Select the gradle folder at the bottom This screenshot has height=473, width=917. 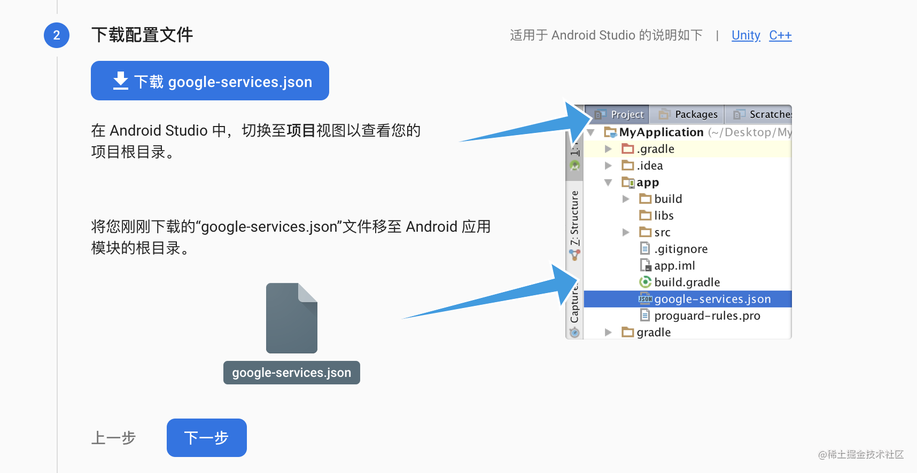pos(688,332)
